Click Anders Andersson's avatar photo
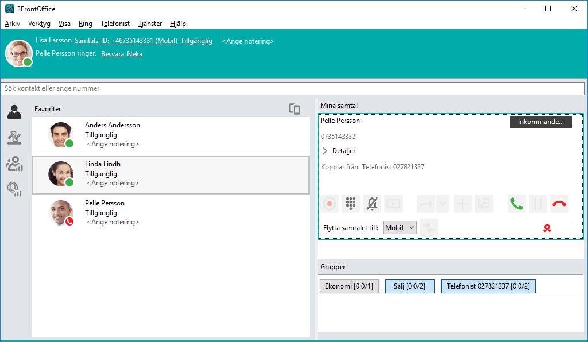The width and height of the screenshot is (588, 342). (x=60, y=135)
